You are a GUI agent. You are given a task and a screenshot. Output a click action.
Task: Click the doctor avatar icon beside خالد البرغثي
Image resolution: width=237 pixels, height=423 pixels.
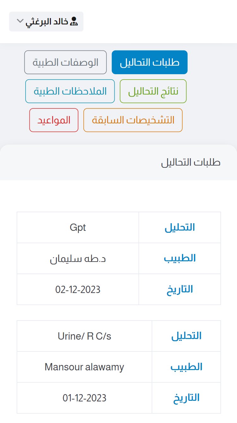(75, 21)
